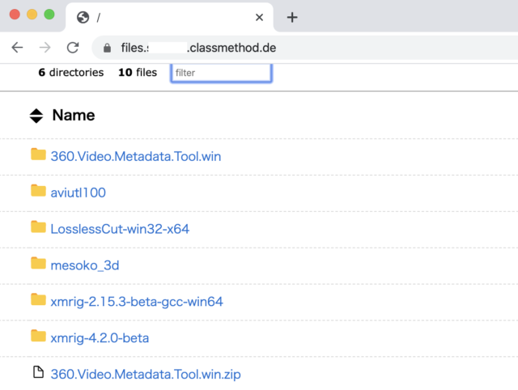The height and width of the screenshot is (390, 518).
Task: Open a new tab with plus icon
Action: [292, 17]
